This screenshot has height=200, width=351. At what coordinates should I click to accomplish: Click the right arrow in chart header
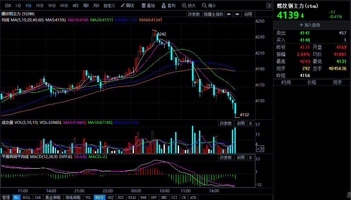coord(237,14)
